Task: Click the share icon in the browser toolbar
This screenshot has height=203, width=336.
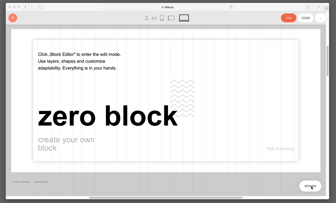Action: pos(308,7)
